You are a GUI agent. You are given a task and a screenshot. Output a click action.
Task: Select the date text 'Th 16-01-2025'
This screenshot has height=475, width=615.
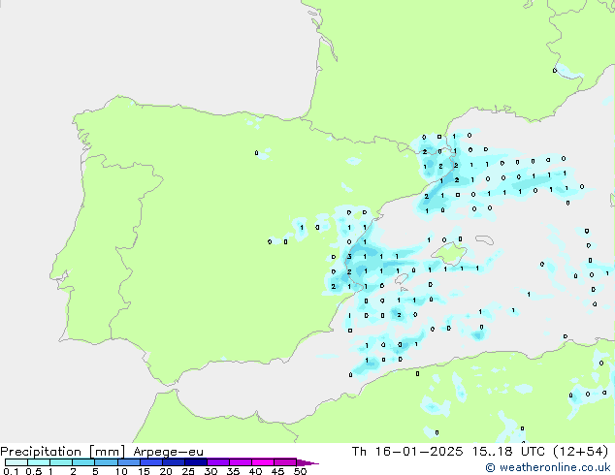click(x=407, y=452)
